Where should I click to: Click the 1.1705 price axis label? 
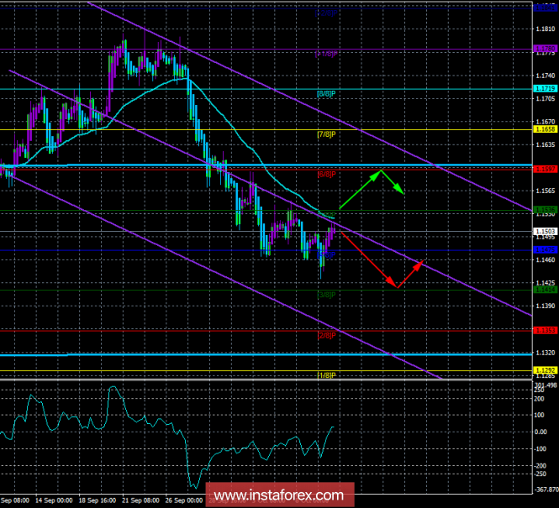click(x=546, y=98)
